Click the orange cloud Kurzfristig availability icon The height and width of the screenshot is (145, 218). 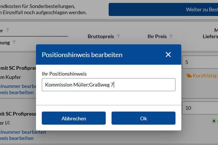tap(189, 76)
